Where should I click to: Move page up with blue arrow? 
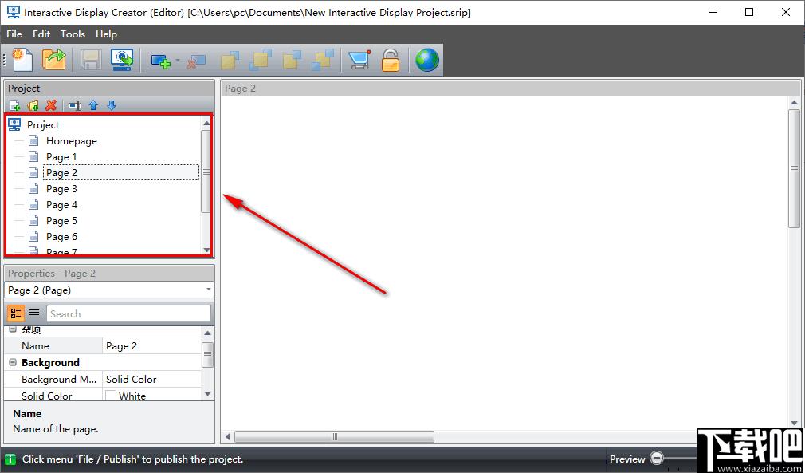coord(93,106)
